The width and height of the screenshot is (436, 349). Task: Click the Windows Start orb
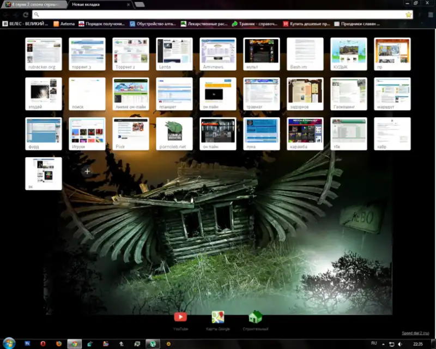pos(7,344)
